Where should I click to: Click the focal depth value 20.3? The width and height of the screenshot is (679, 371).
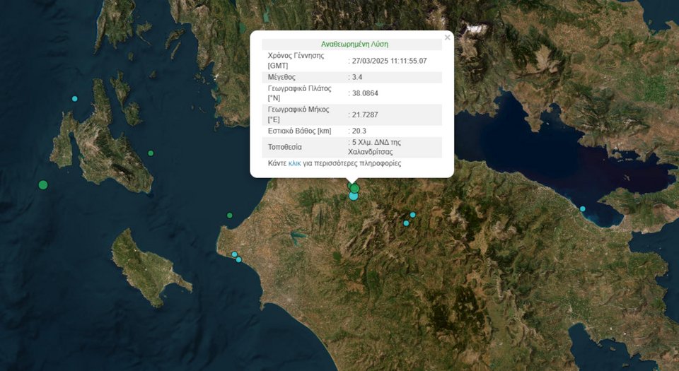click(359, 131)
